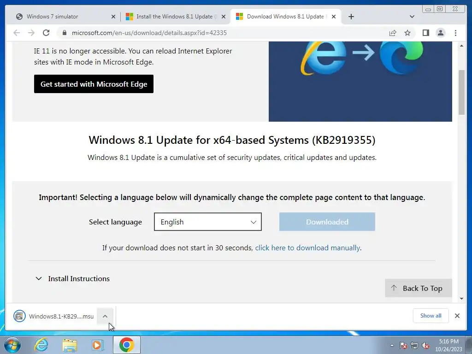This screenshot has height=354, width=472.
Task: Click the lock site info icon
Action: click(65, 33)
